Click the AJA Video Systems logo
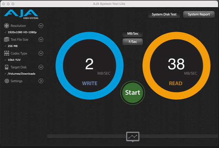The image size is (219, 148). (x=21, y=14)
